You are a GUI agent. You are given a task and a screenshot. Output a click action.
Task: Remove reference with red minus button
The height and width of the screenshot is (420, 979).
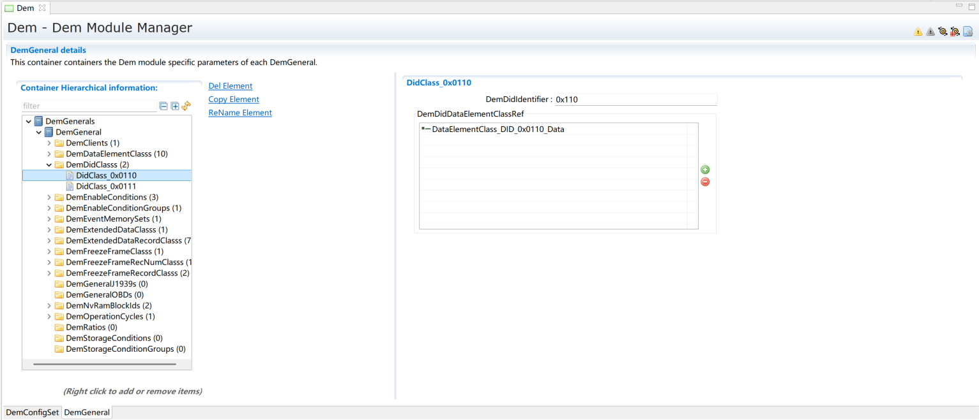(705, 182)
